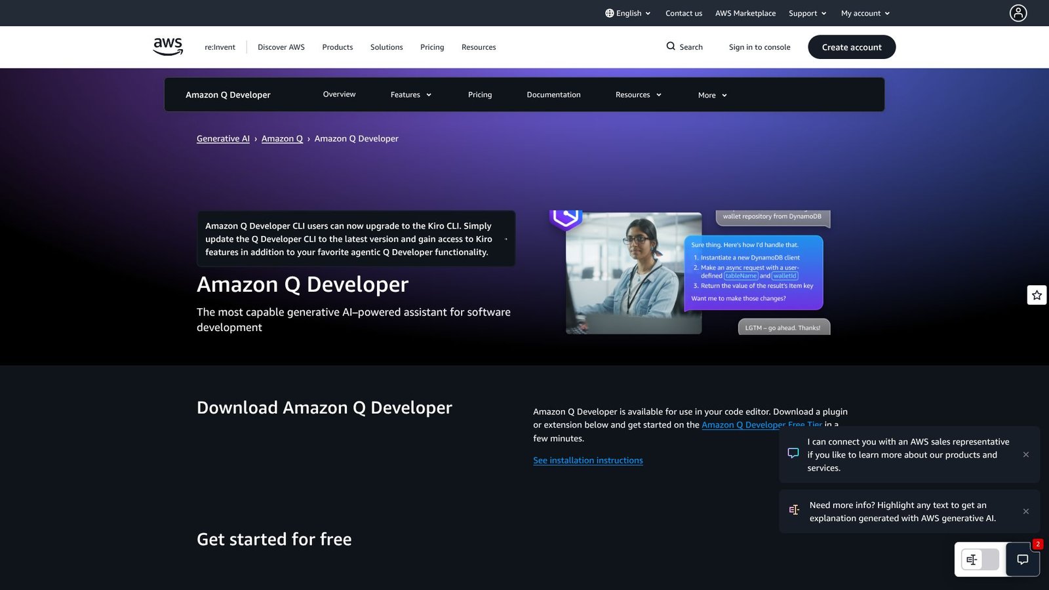Open the More dropdown menu
Viewport: 1049px width, 590px height.
click(x=712, y=95)
